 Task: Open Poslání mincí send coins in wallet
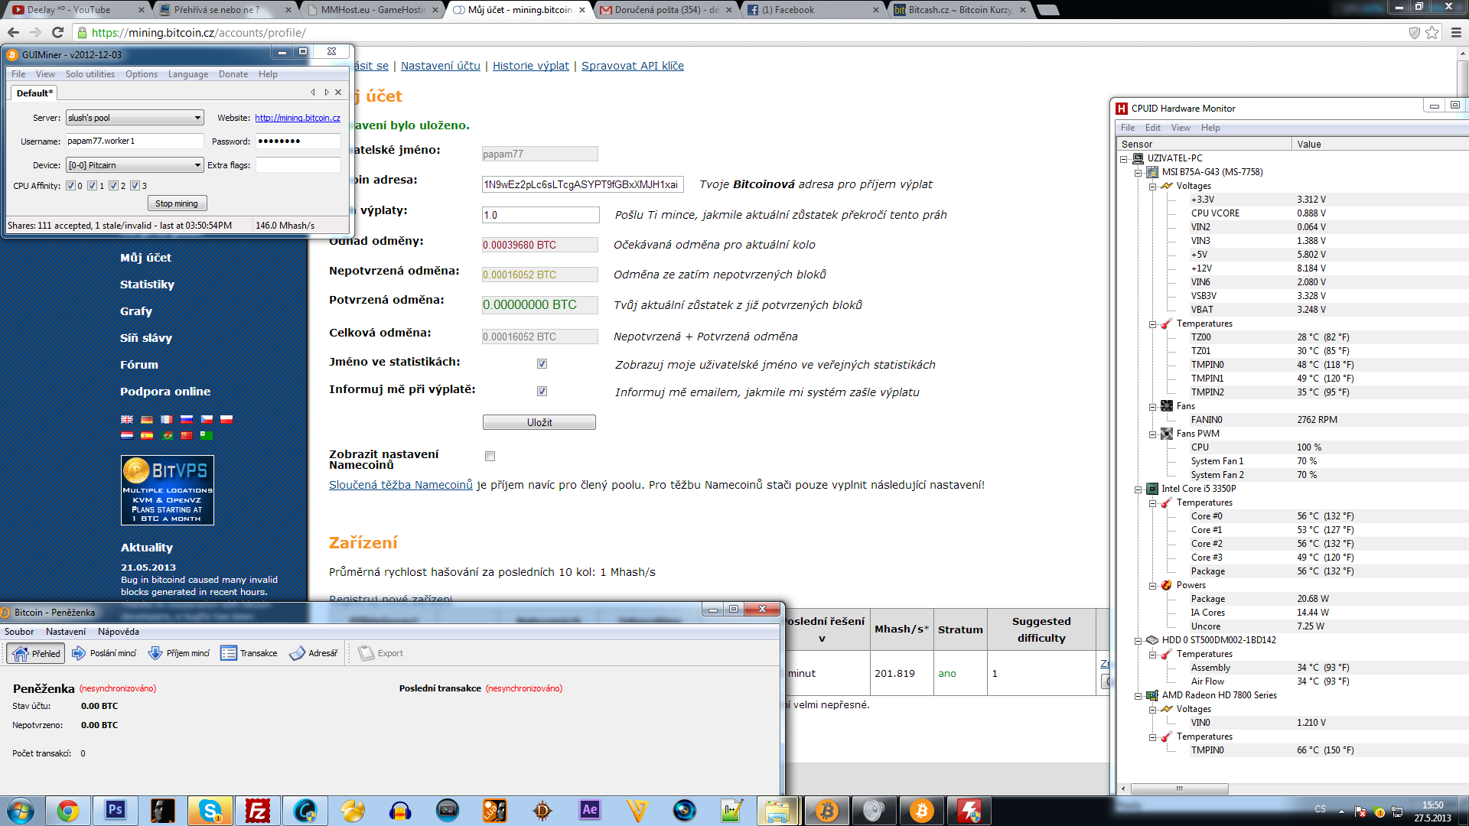click(x=104, y=653)
